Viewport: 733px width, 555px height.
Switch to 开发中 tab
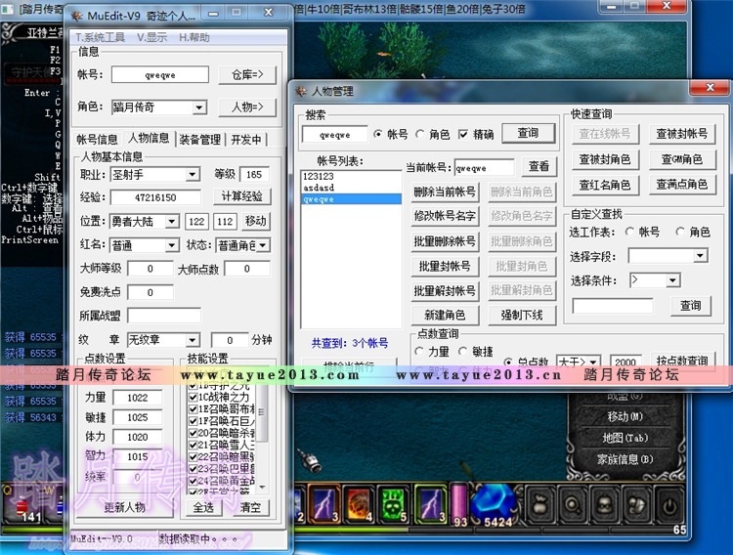click(x=246, y=140)
